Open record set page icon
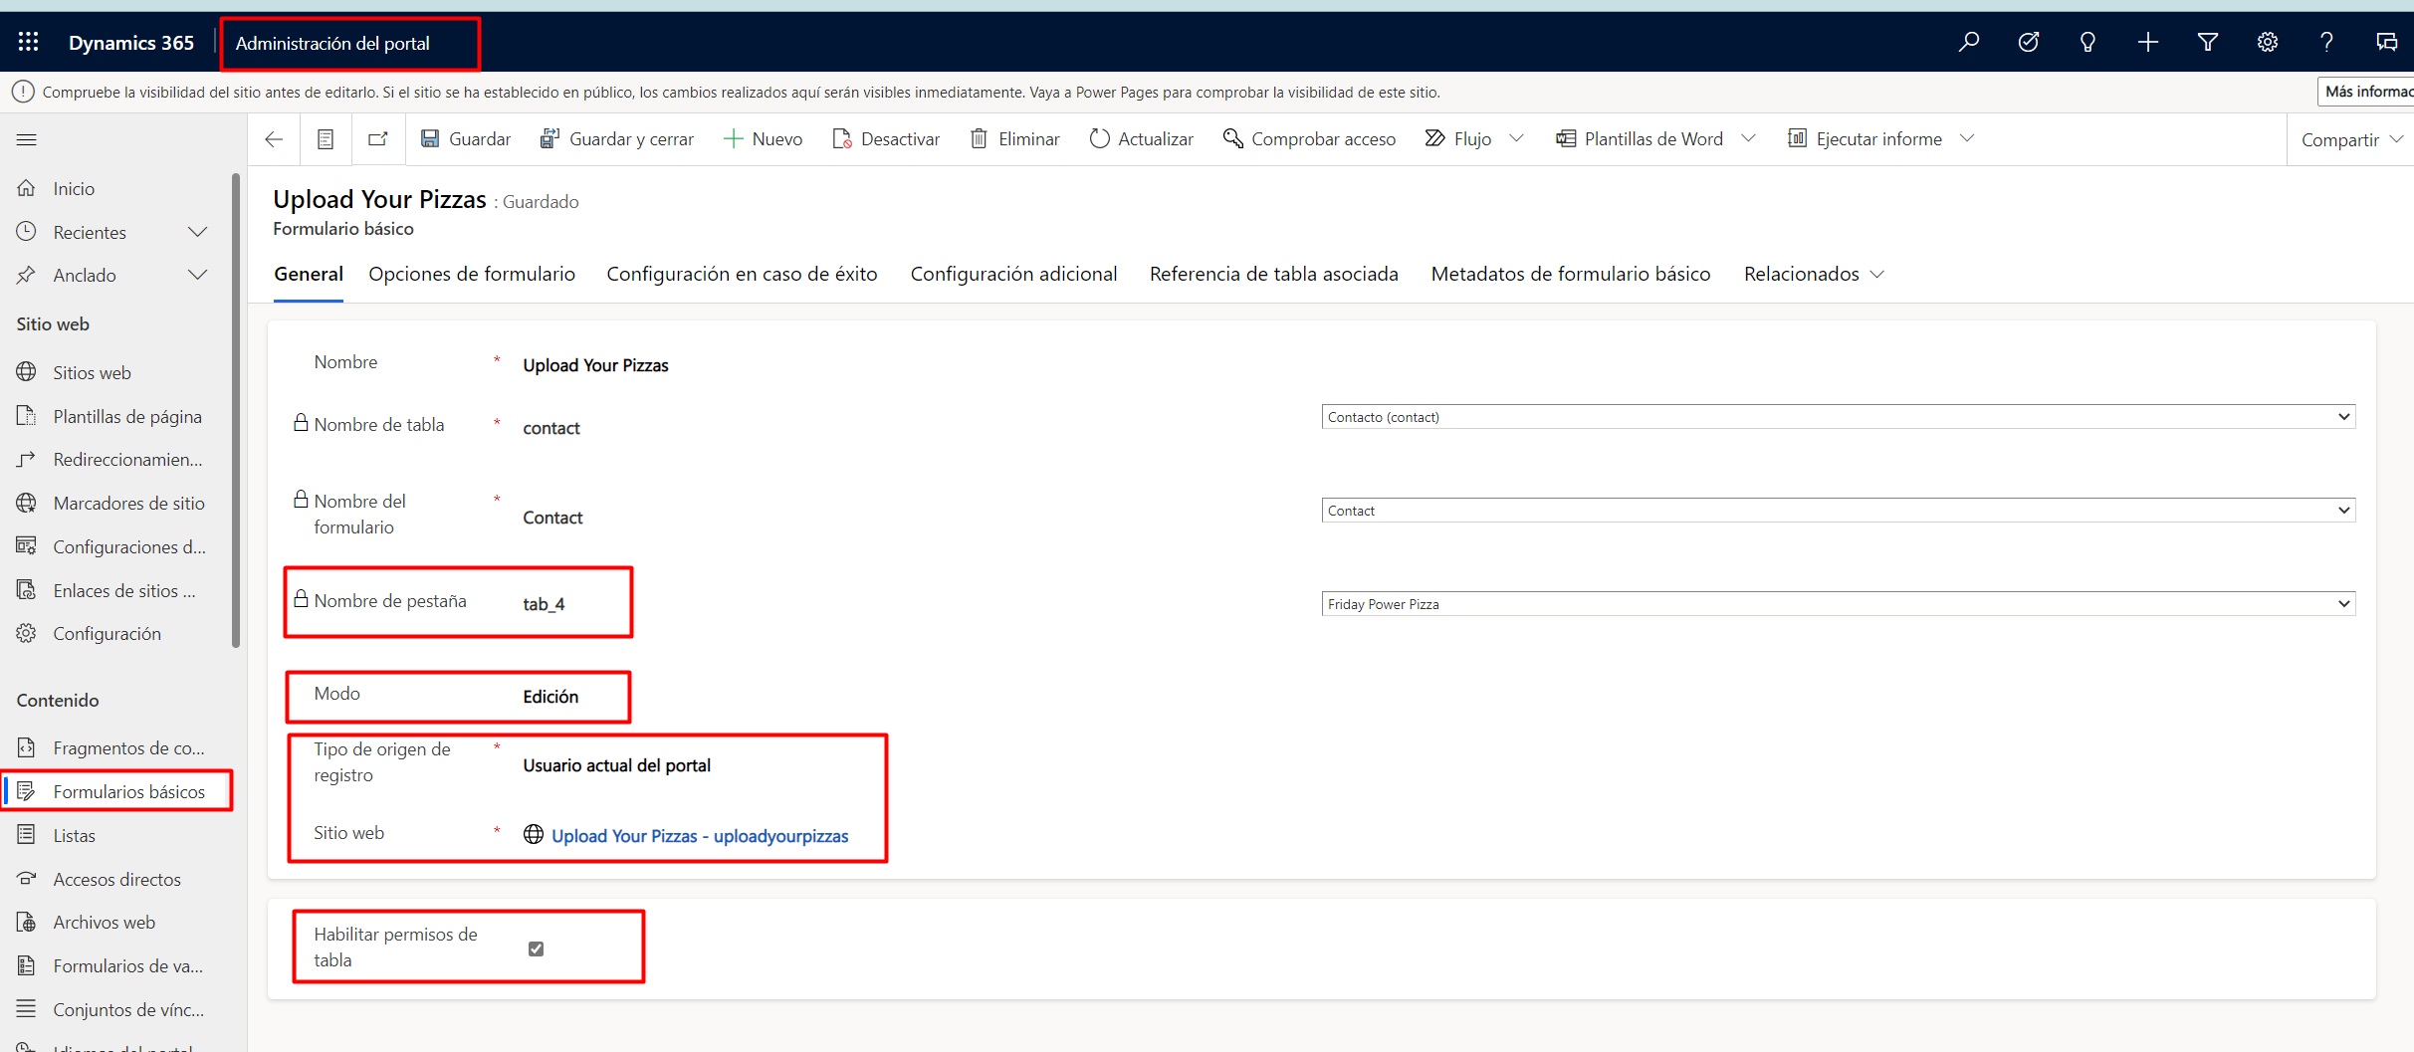Viewport: 2414px width, 1052px height. tap(325, 139)
